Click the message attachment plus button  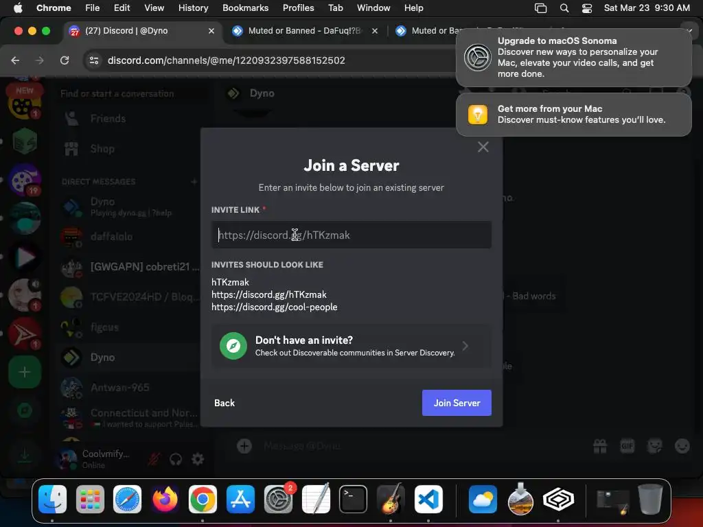coord(244,446)
